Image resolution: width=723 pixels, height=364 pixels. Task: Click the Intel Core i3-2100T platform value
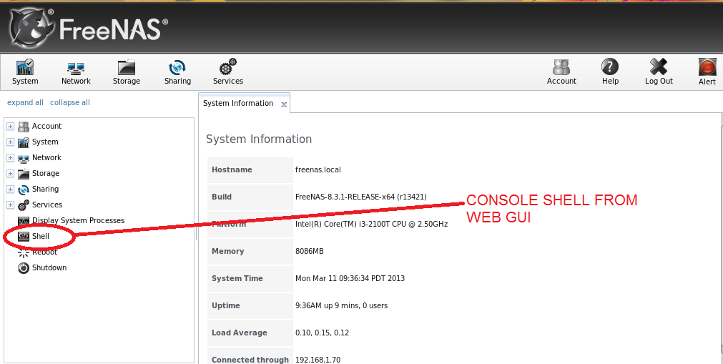click(x=372, y=224)
